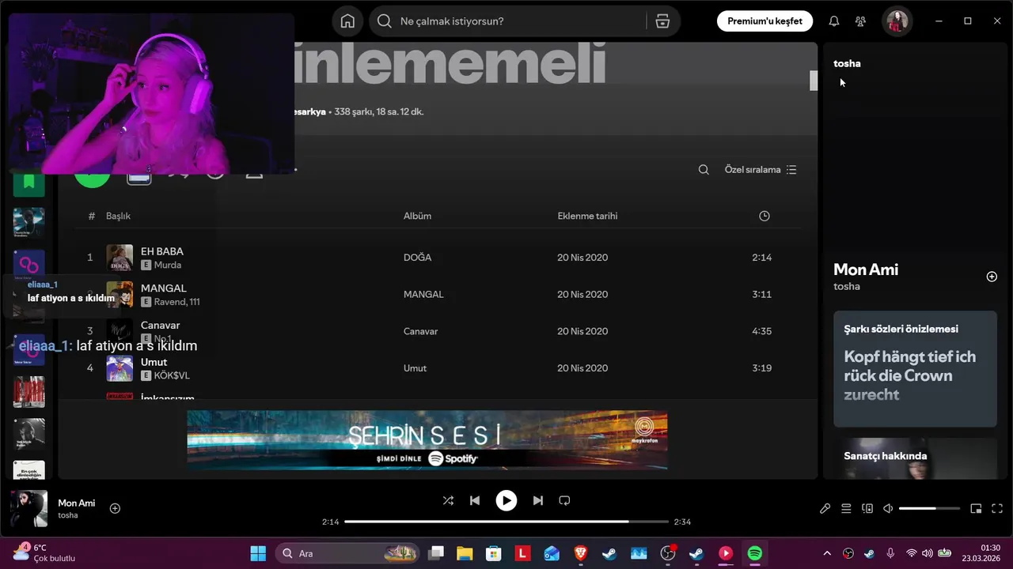Sort by the duration clock column header
This screenshot has width=1013, height=569.
(x=764, y=216)
